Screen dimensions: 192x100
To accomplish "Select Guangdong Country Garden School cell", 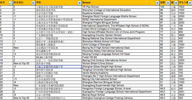I will point(121,35).
